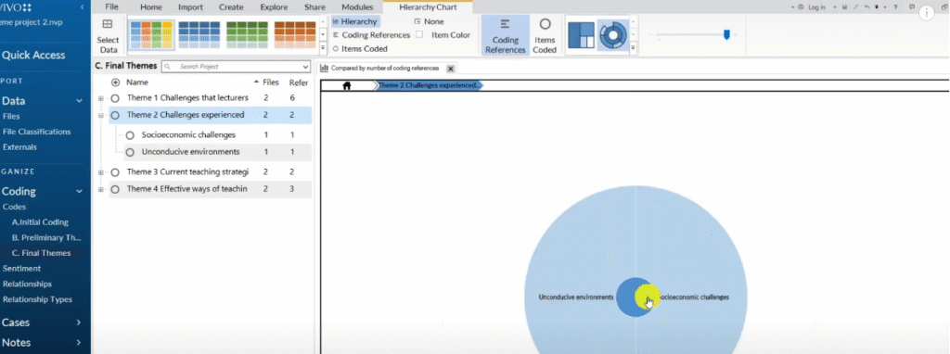Close the Compared by coding references tab

tap(450, 69)
